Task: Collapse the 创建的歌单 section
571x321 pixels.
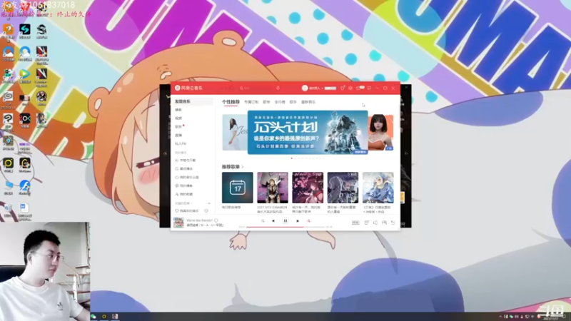Action: pyautogui.click(x=183, y=203)
